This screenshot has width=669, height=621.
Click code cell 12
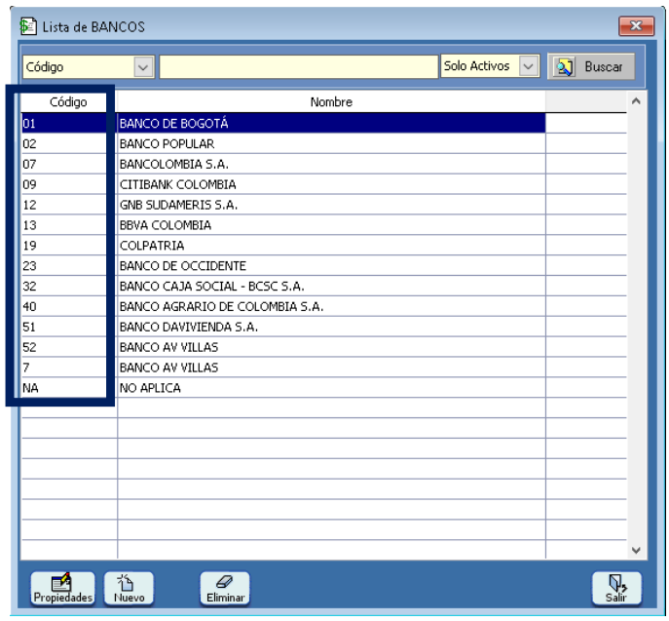click(69, 205)
